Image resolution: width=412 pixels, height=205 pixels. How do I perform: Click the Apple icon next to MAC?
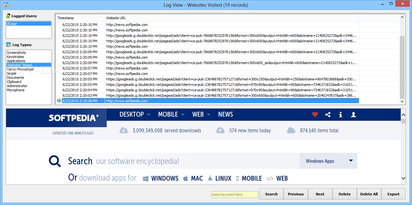(x=185, y=178)
